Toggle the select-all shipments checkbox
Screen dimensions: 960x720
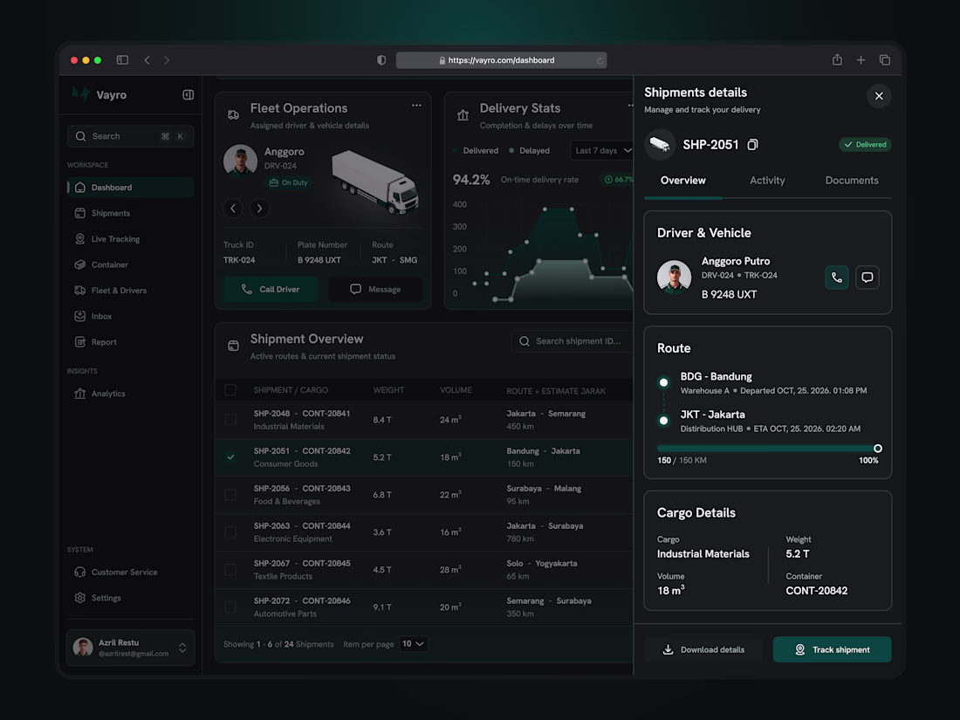point(230,390)
